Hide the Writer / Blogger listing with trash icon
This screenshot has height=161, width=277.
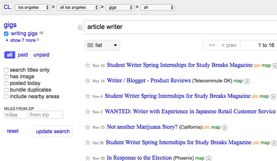click(x=247, y=81)
